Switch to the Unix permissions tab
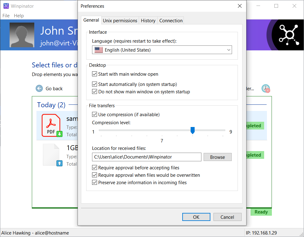This screenshot has height=237, width=304. [120, 20]
